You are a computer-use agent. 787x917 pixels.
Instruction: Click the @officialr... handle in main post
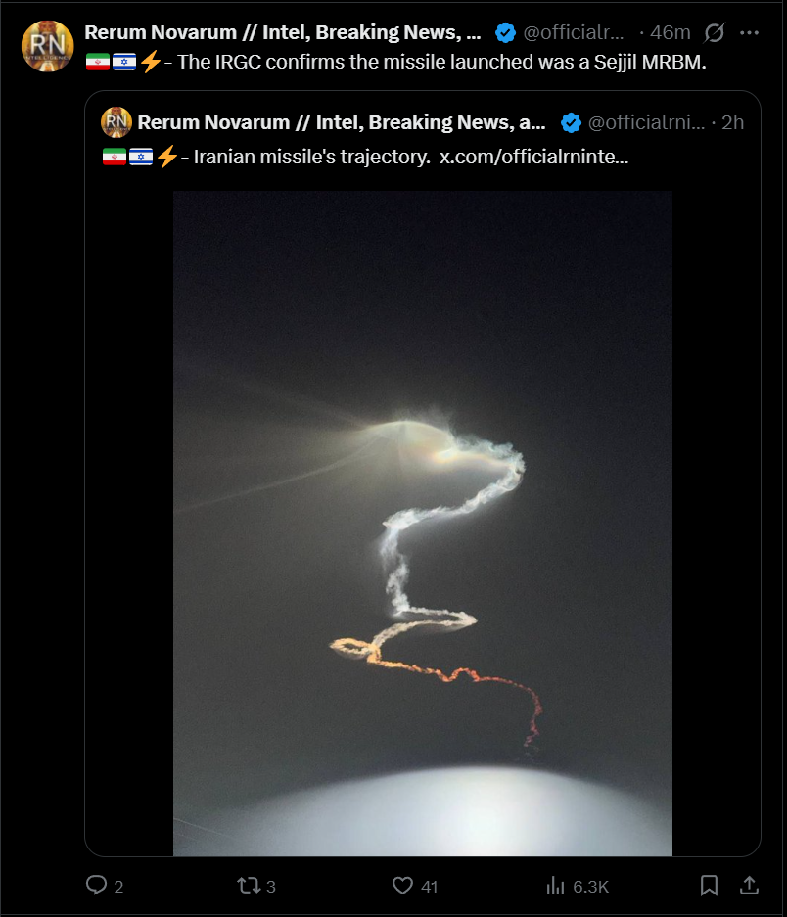(574, 32)
